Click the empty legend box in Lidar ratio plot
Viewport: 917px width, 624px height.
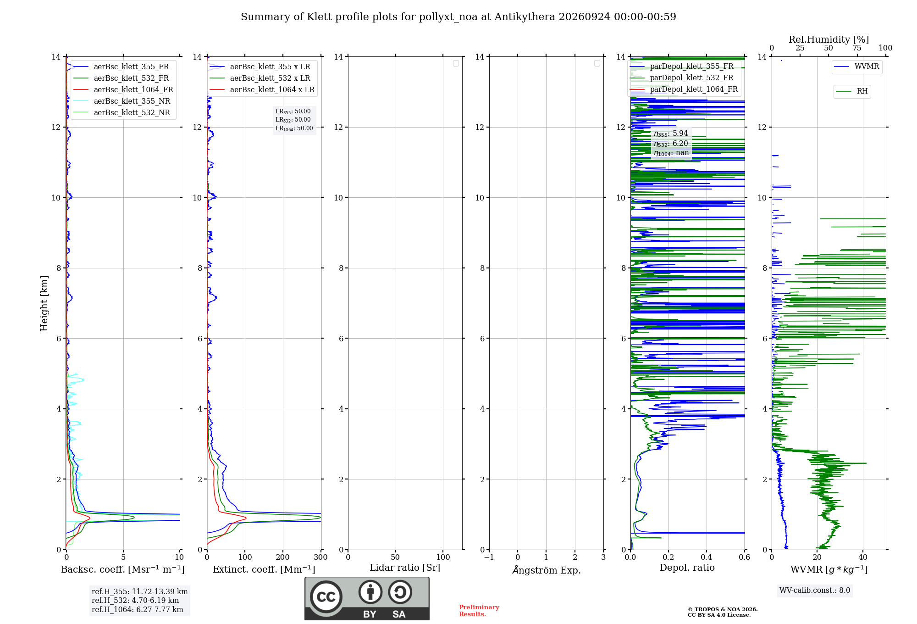point(456,63)
